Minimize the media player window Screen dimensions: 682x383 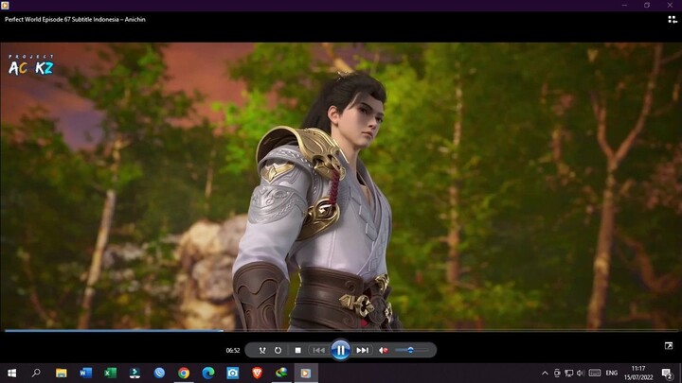[624, 6]
